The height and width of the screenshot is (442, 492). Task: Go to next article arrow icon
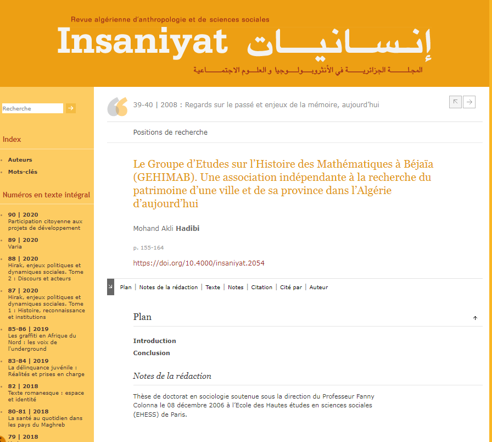469,102
